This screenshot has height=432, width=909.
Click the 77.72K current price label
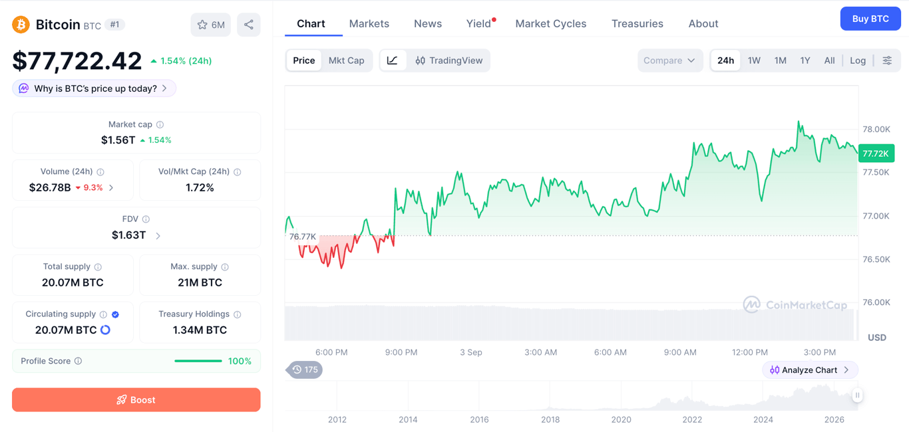[x=876, y=154]
